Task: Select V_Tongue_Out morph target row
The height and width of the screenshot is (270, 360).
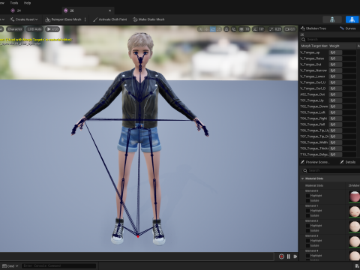Action: click(330, 64)
